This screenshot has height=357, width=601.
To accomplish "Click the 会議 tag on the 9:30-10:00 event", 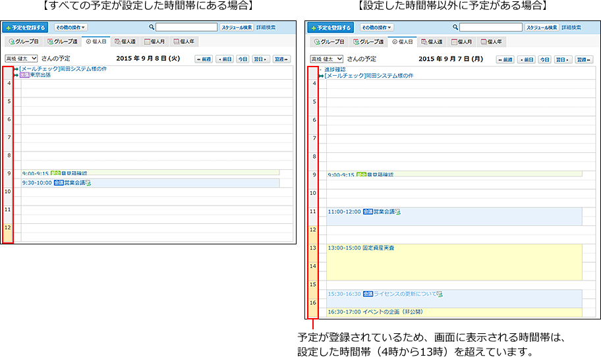I will click(x=59, y=182).
